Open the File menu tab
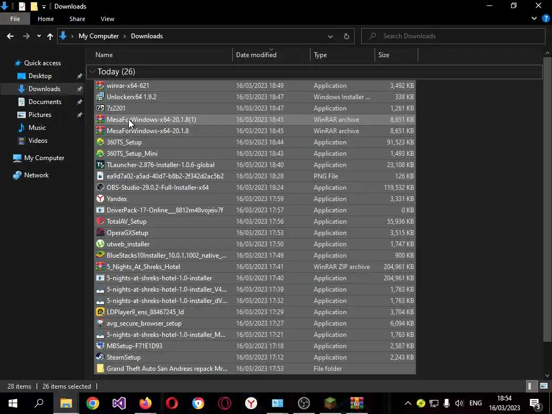Screen dimensions: 552x414 (x=15, y=19)
